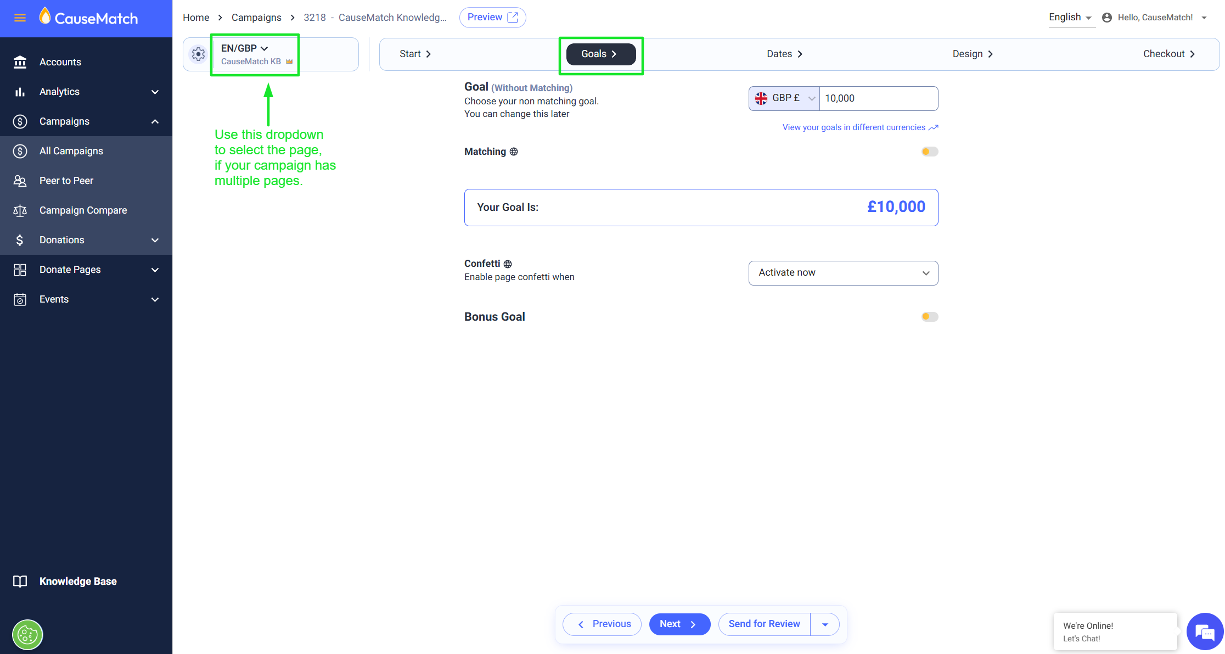This screenshot has height=654, width=1225.
Task: Click the Knowledge Base book icon
Action: [20, 582]
